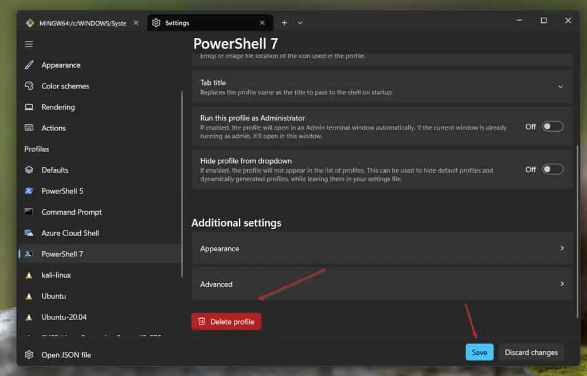Click the Rendering monitor icon

tap(29, 107)
